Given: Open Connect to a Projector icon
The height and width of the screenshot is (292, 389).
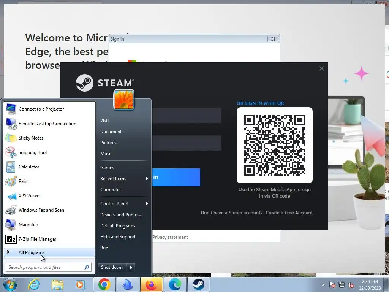Looking at the screenshot, I should coord(11,109).
